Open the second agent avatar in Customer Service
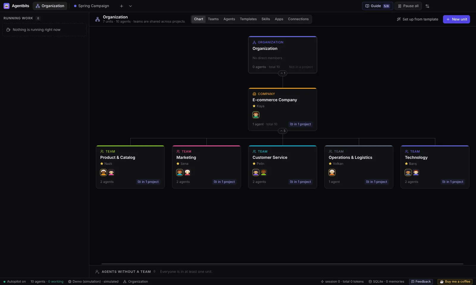Screen dimensions: 476x285 click(x=264, y=172)
